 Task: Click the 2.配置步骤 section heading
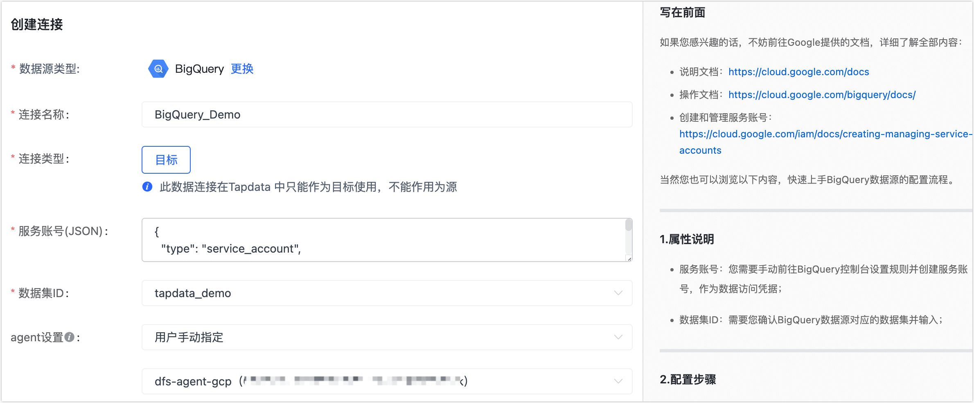[x=688, y=380]
